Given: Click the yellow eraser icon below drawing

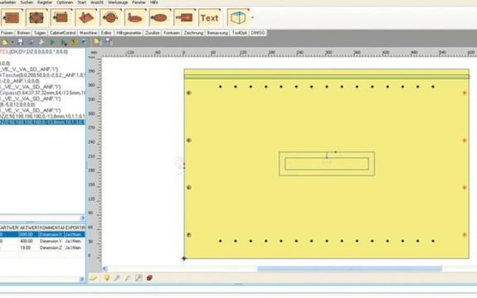Looking at the screenshot, I should pos(94,278).
